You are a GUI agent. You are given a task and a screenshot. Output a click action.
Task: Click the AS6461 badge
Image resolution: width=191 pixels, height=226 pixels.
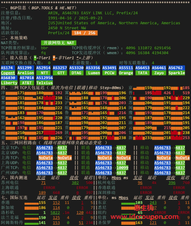click(x=159, y=68)
